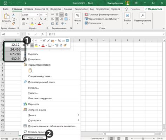This screenshot has width=166, height=140.
Task: Click the Cut scissors icon in ribbon
Action: [13, 15]
